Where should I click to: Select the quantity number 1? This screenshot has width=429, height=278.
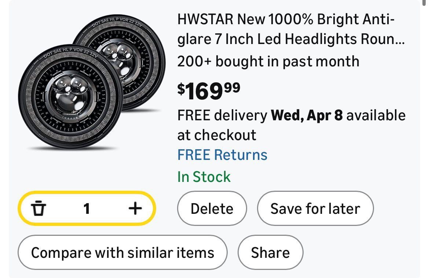click(x=87, y=209)
